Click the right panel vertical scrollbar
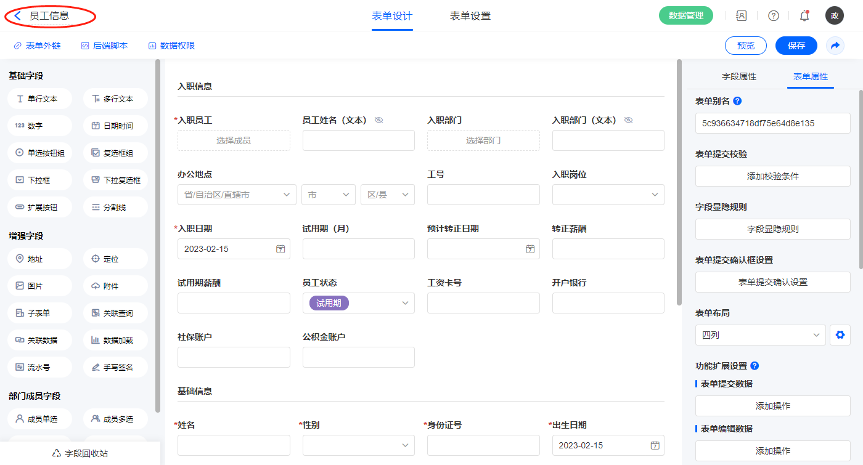 [861, 179]
